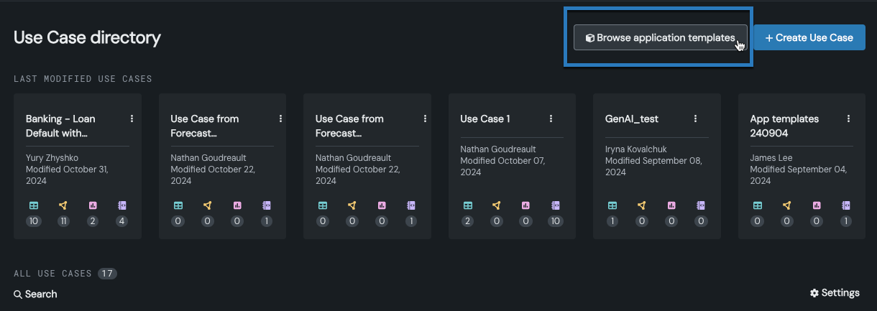Image resolution: width=877 pixels, height=311 pixels.
Task: Open the GenAI_test use case
Action: [632, 119]
